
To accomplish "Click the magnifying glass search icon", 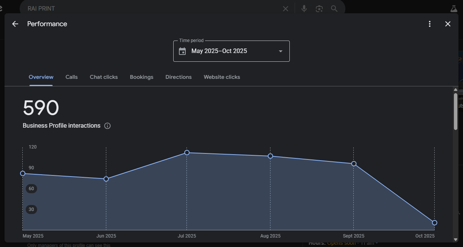I will [334, 8].
